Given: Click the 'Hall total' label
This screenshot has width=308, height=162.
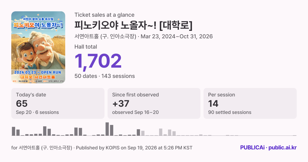Looking at the screenshot, I should coord(86,47).
